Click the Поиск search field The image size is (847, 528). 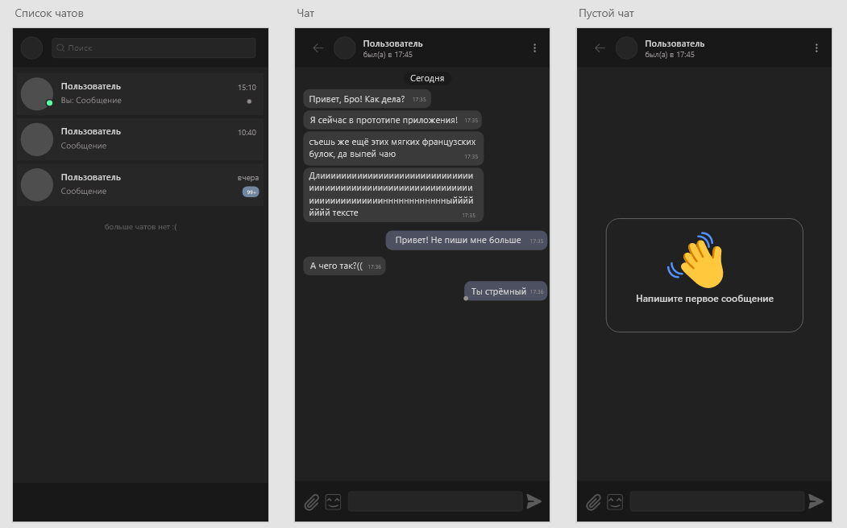(153, 48)
